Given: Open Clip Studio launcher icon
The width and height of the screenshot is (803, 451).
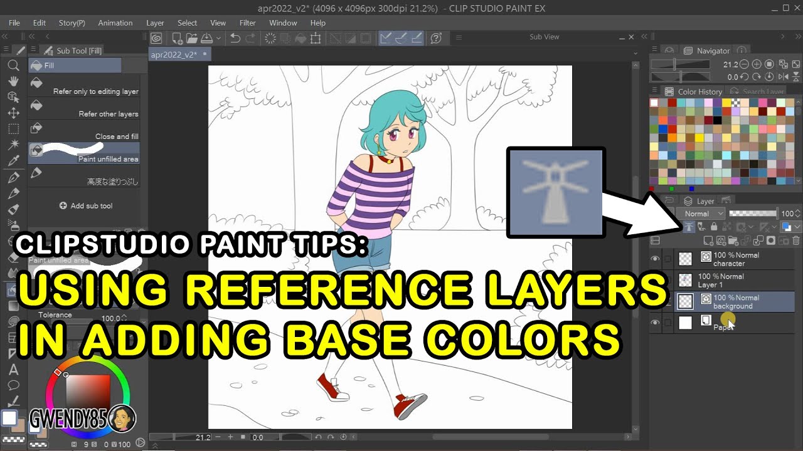Looking at the screenshot, I should pyautogui.click(x=156, y=38).
